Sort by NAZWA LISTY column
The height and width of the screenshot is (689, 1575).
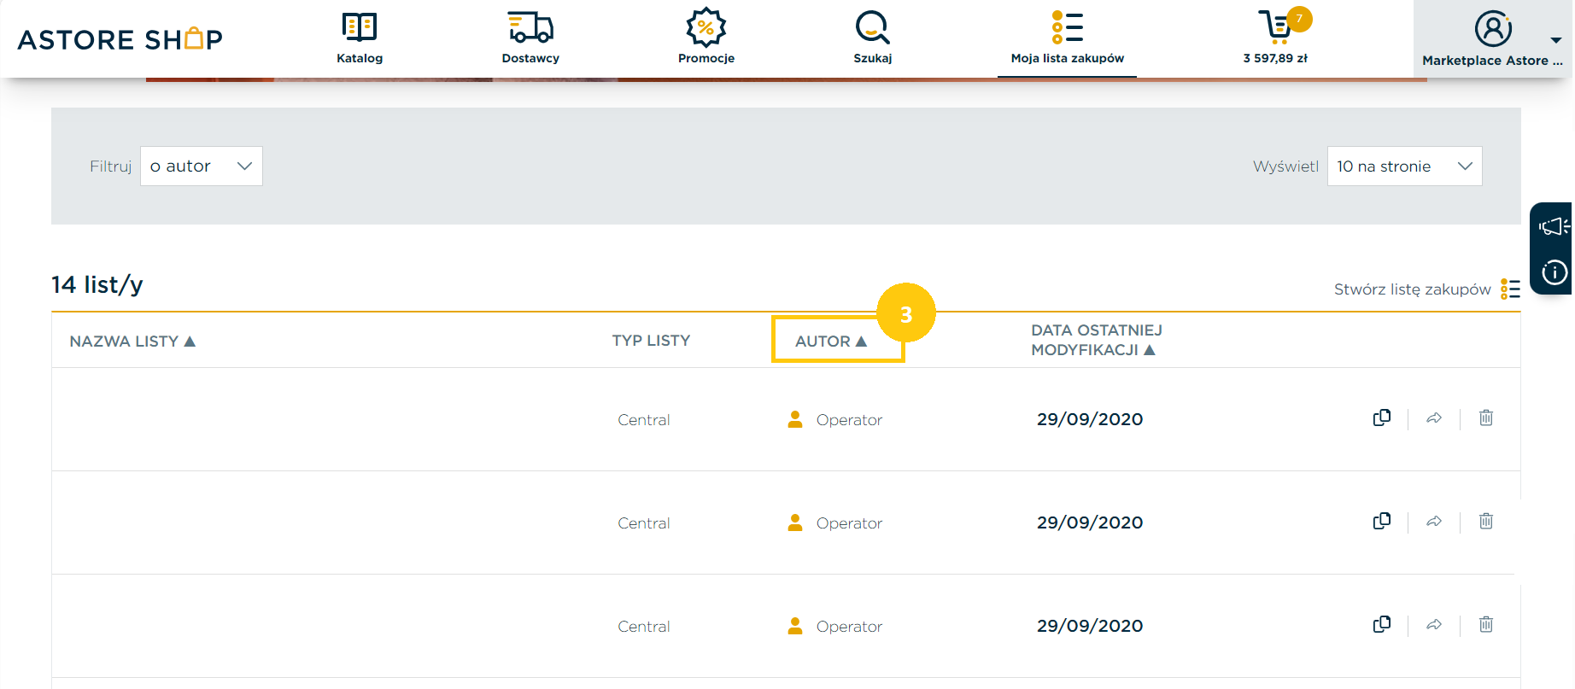(x=132, y=341)
